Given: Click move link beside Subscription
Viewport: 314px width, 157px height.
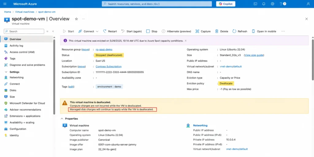Looking at the screenshot, I should click(82, 67).
